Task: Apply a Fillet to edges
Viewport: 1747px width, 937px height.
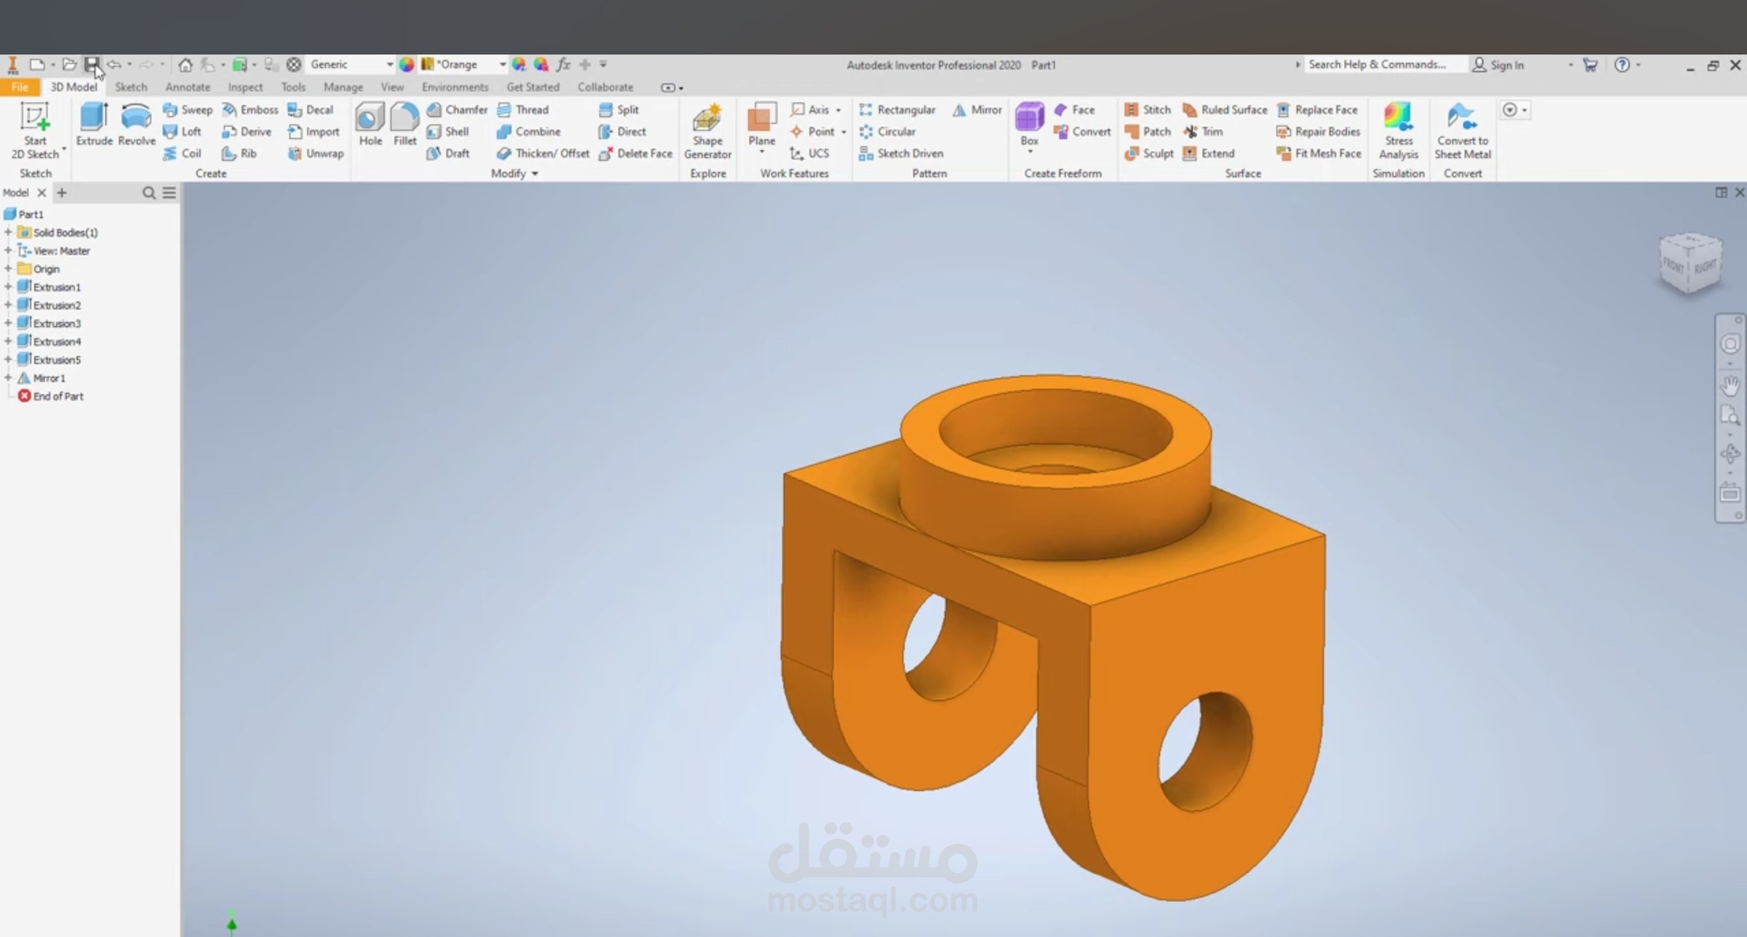Action: (405, 124)
